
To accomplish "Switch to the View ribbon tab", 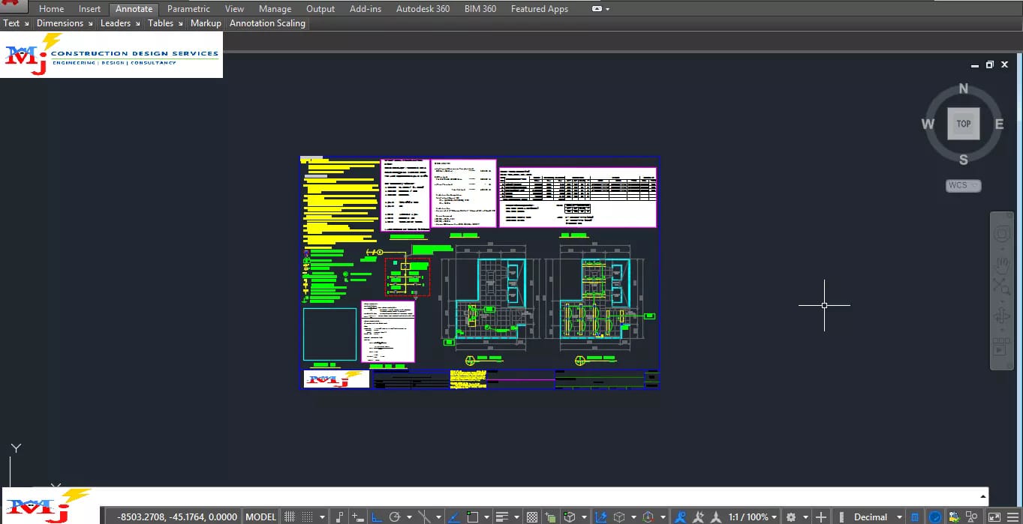I will (x=234, y=9).
